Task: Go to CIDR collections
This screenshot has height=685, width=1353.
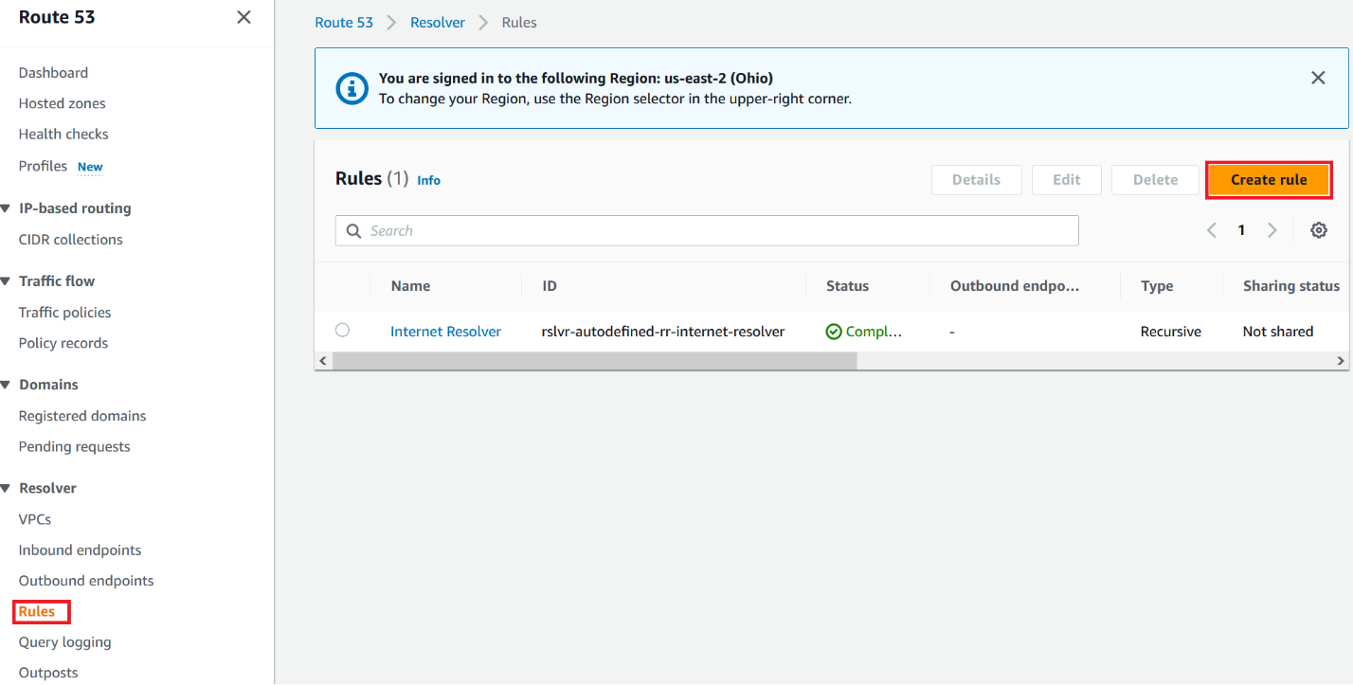Action: (x=71, y=240)
